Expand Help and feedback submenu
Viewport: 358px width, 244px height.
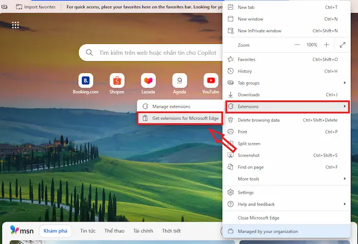point(286,204)
